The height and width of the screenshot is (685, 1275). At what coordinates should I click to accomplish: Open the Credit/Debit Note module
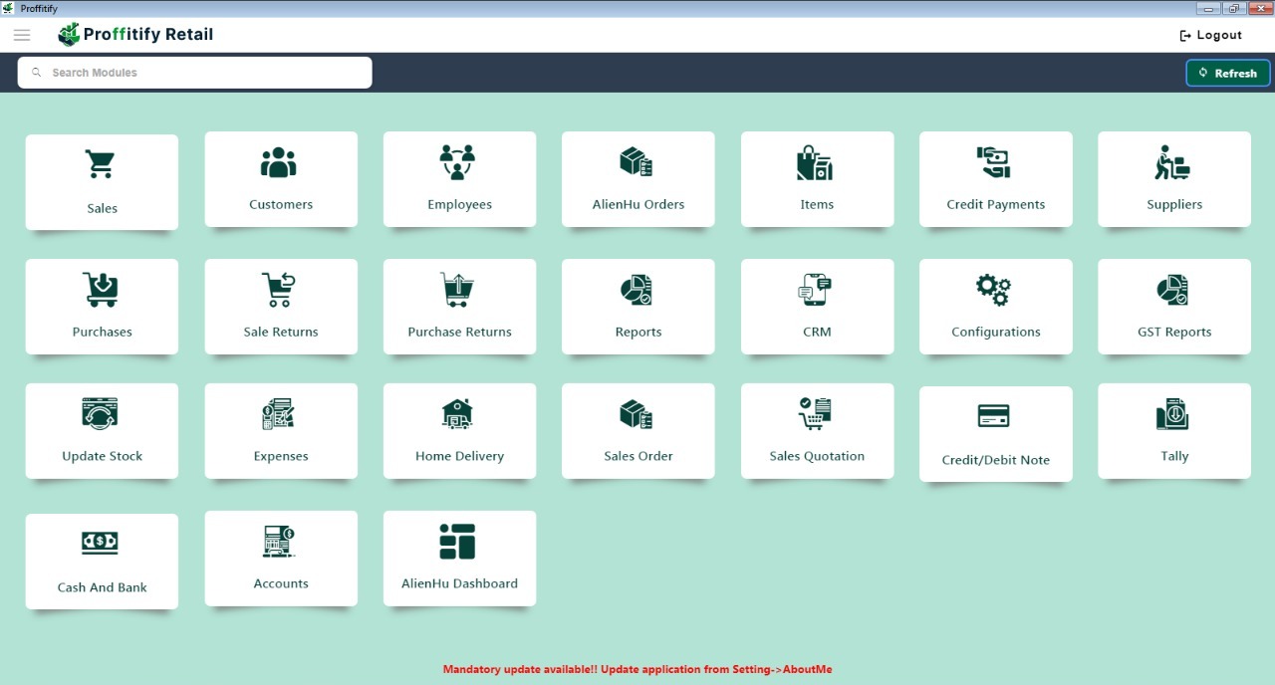coord(996,434)
